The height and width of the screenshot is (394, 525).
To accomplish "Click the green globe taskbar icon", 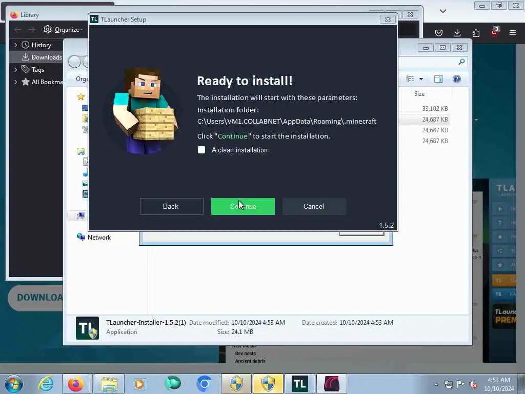I will [173, 384].
